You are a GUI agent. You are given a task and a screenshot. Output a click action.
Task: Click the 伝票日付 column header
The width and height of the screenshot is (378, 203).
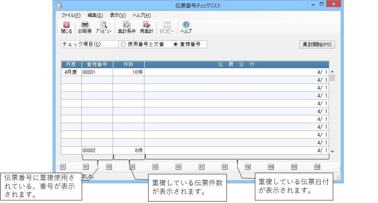click(x=236, y=64)
